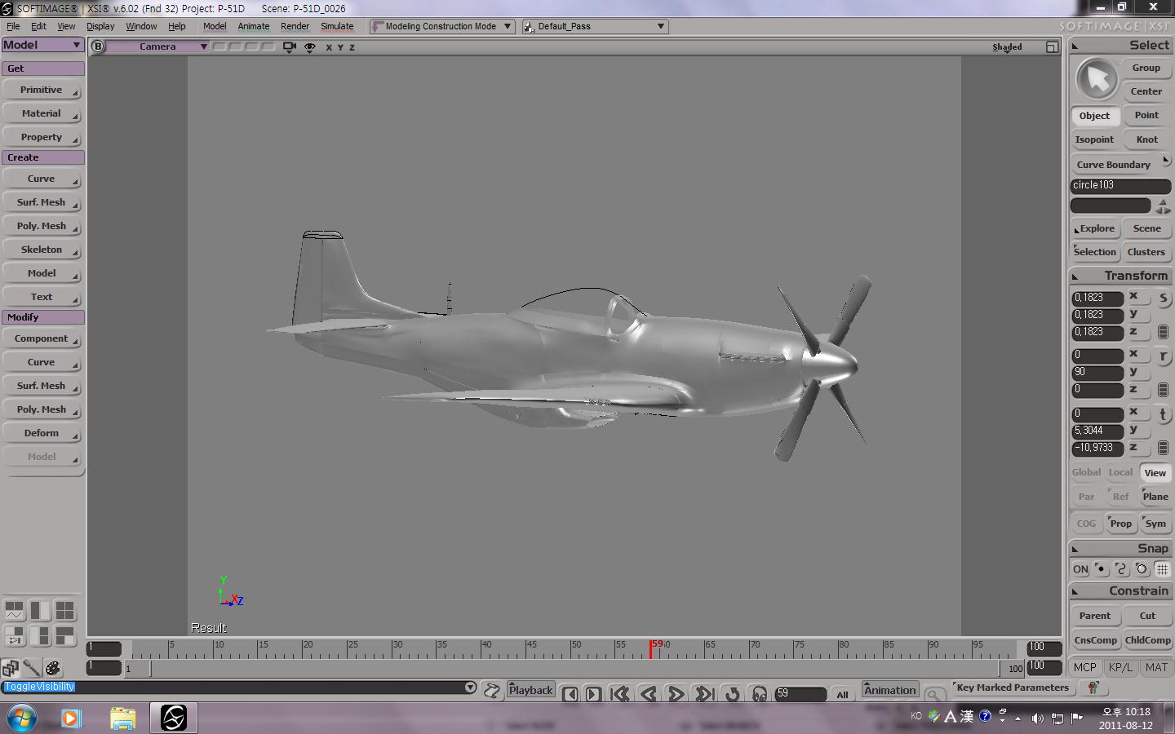Open the stacked windows toolbar icon
Viewport: 1175px width, 734px height.
[11, 669]
